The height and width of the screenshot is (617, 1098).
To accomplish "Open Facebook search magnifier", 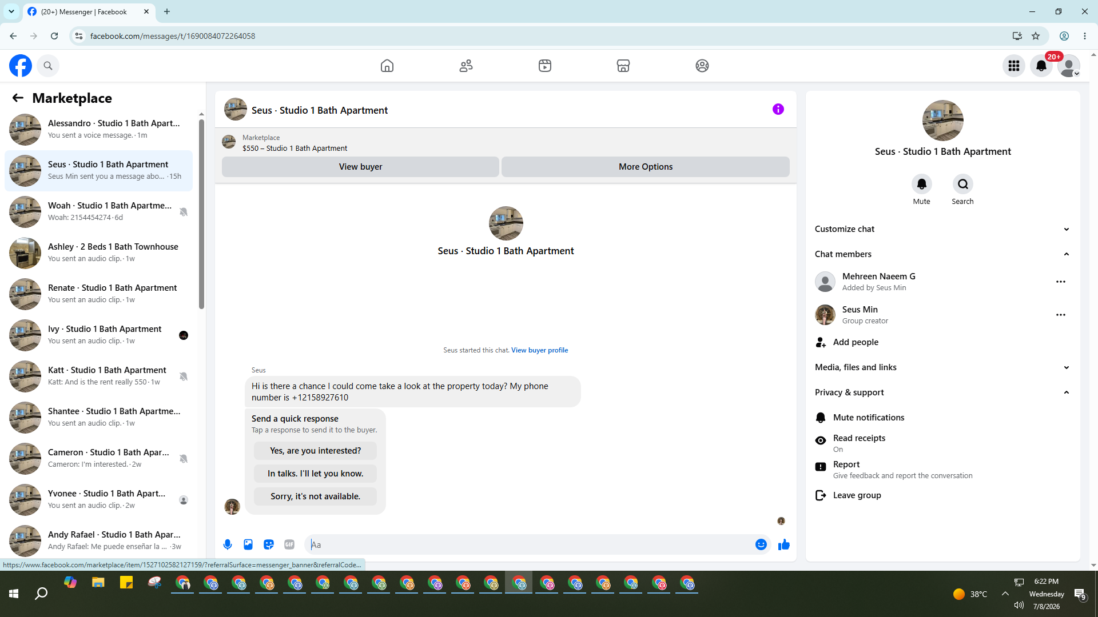I will 48,66.
